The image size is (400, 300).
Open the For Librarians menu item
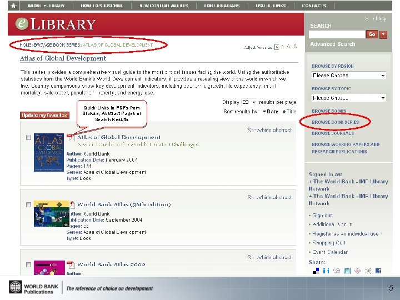pyautogui.click(x=222, y=6)
